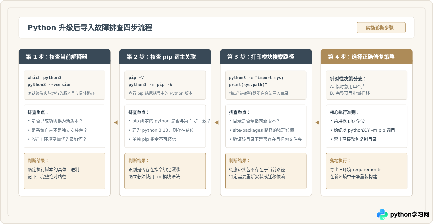
Task: Click 识别是否存在指令绑定漂移 result line
Action: tap(154, 170)
